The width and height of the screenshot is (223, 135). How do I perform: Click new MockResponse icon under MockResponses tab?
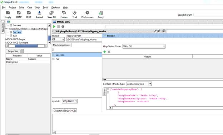click(53, 50)
